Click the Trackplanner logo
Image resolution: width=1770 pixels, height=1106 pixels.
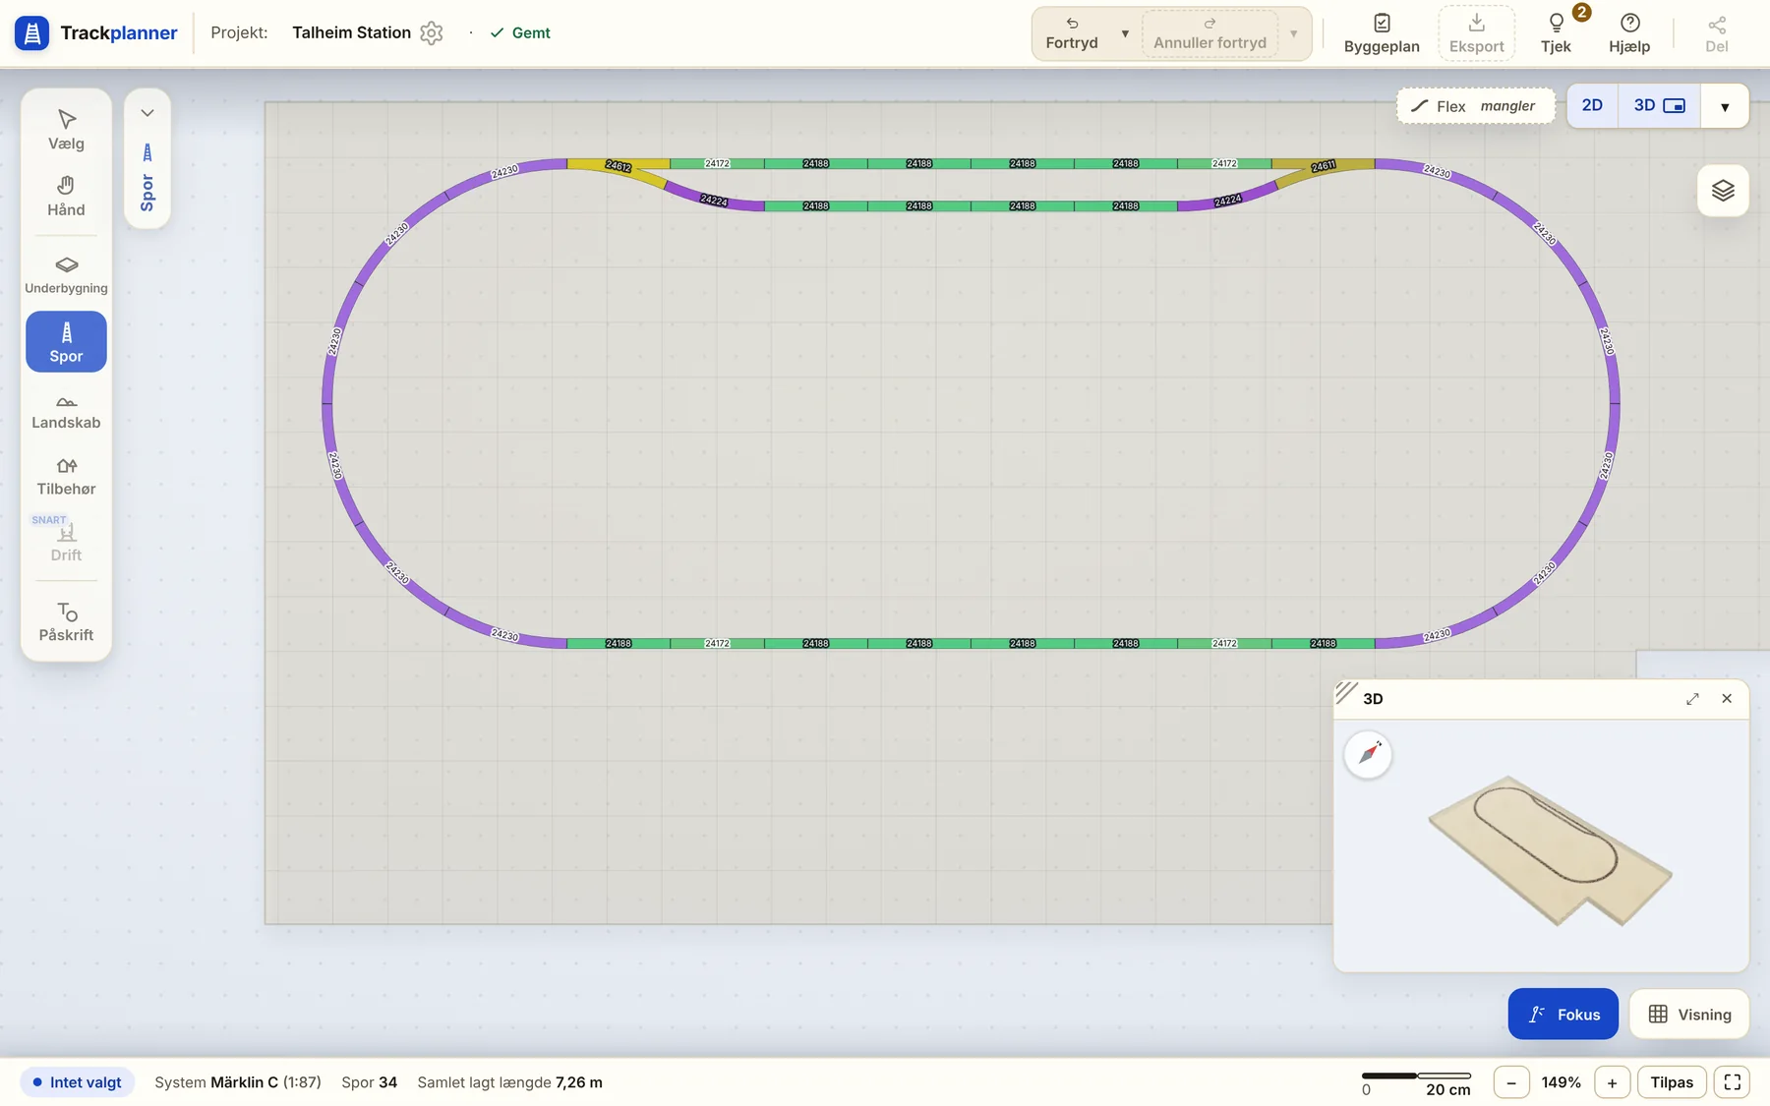tap(96, 32)
